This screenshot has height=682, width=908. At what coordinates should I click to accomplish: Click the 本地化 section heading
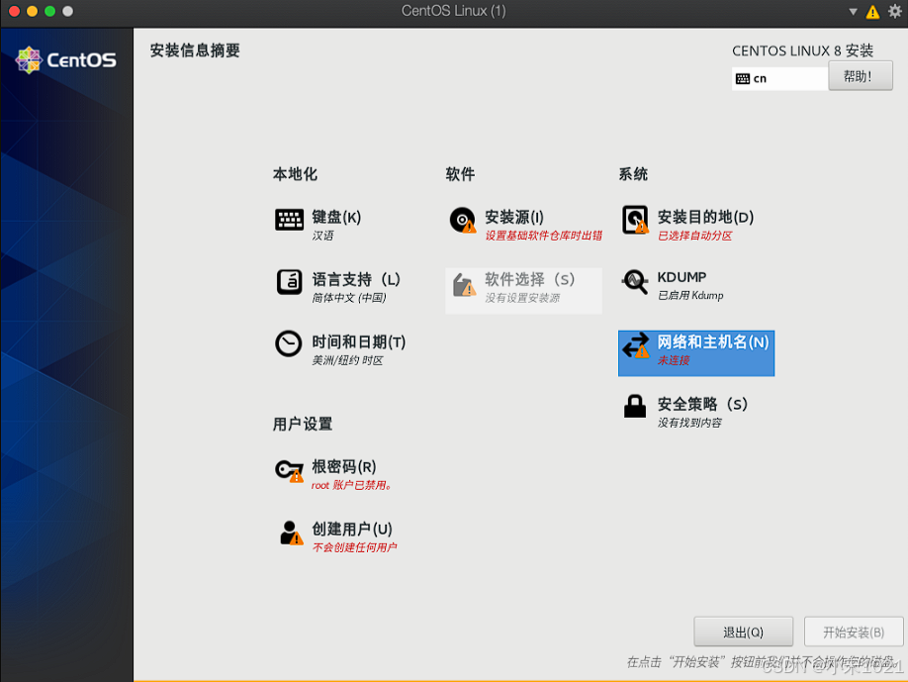(295, 174)
